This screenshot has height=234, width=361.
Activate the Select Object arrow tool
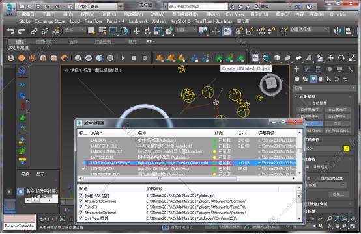coord(92,31)
